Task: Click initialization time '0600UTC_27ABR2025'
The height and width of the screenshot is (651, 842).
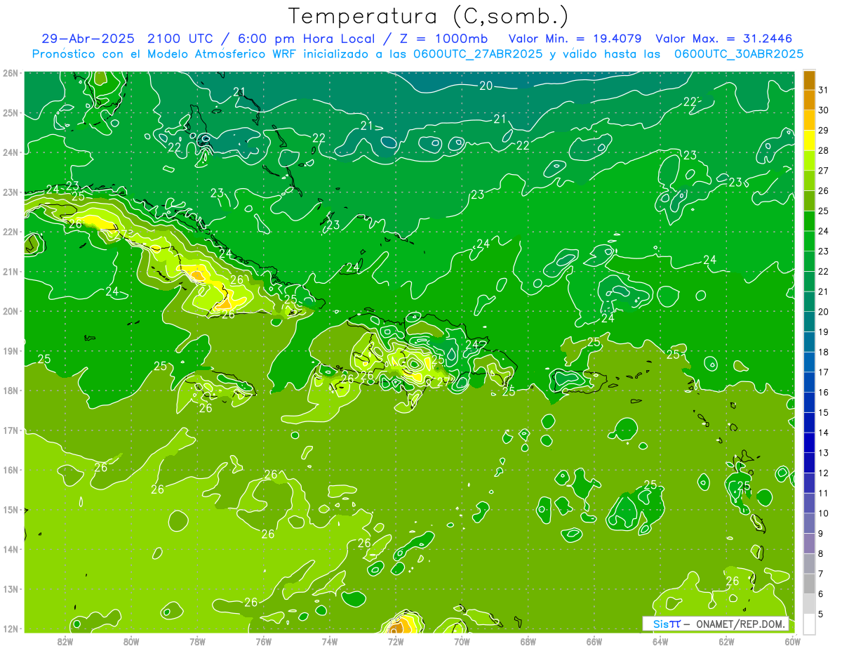Action: (x=478, y=54)
